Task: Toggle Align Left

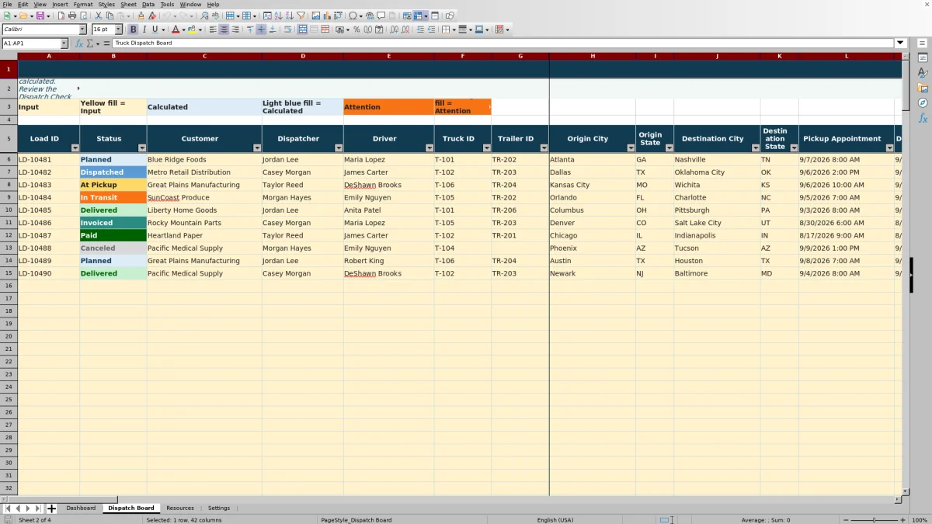Action: 212,29
